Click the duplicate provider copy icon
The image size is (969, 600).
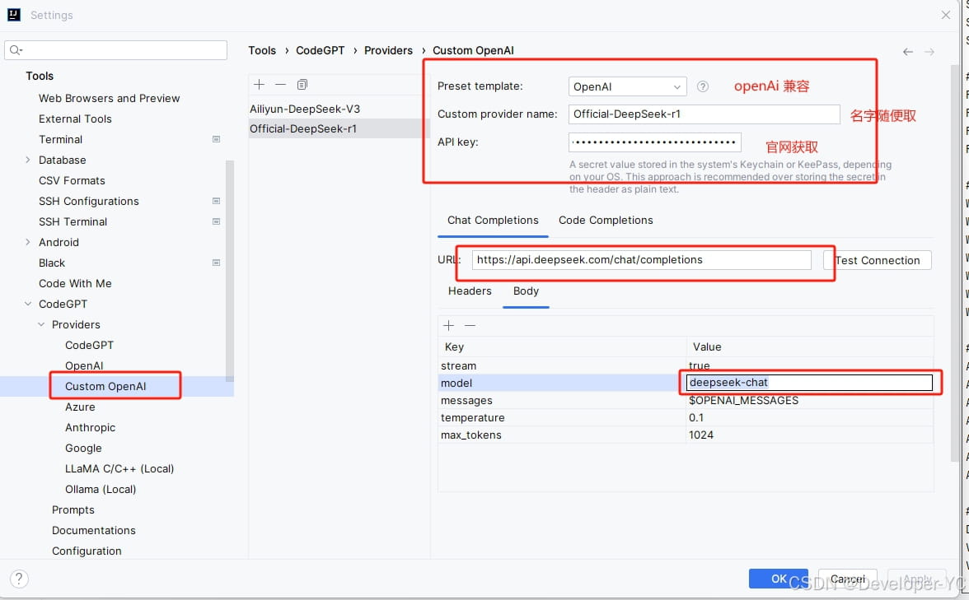tap(302, 85)
